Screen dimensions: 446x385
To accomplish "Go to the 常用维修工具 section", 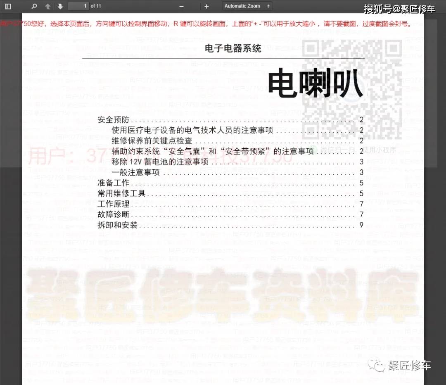I will click(x=121, y=193).
